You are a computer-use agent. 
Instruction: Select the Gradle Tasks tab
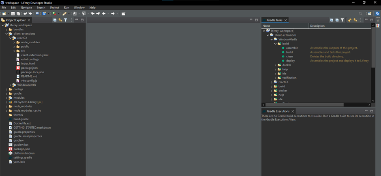[274, 20]
